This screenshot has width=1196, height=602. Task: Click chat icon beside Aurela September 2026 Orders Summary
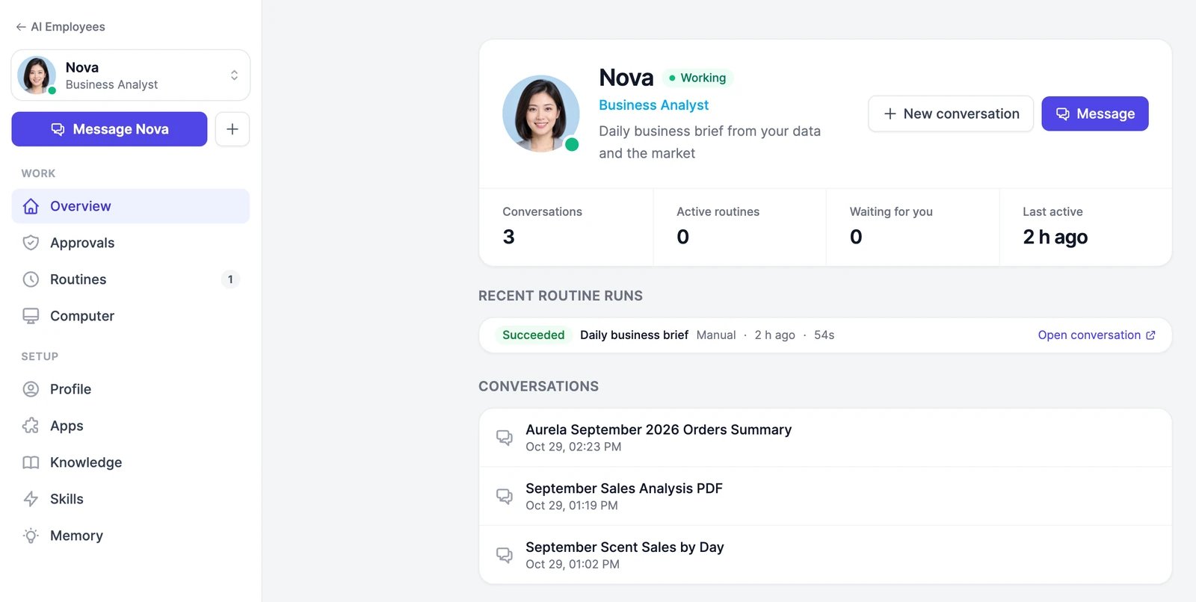click(505, 438)
